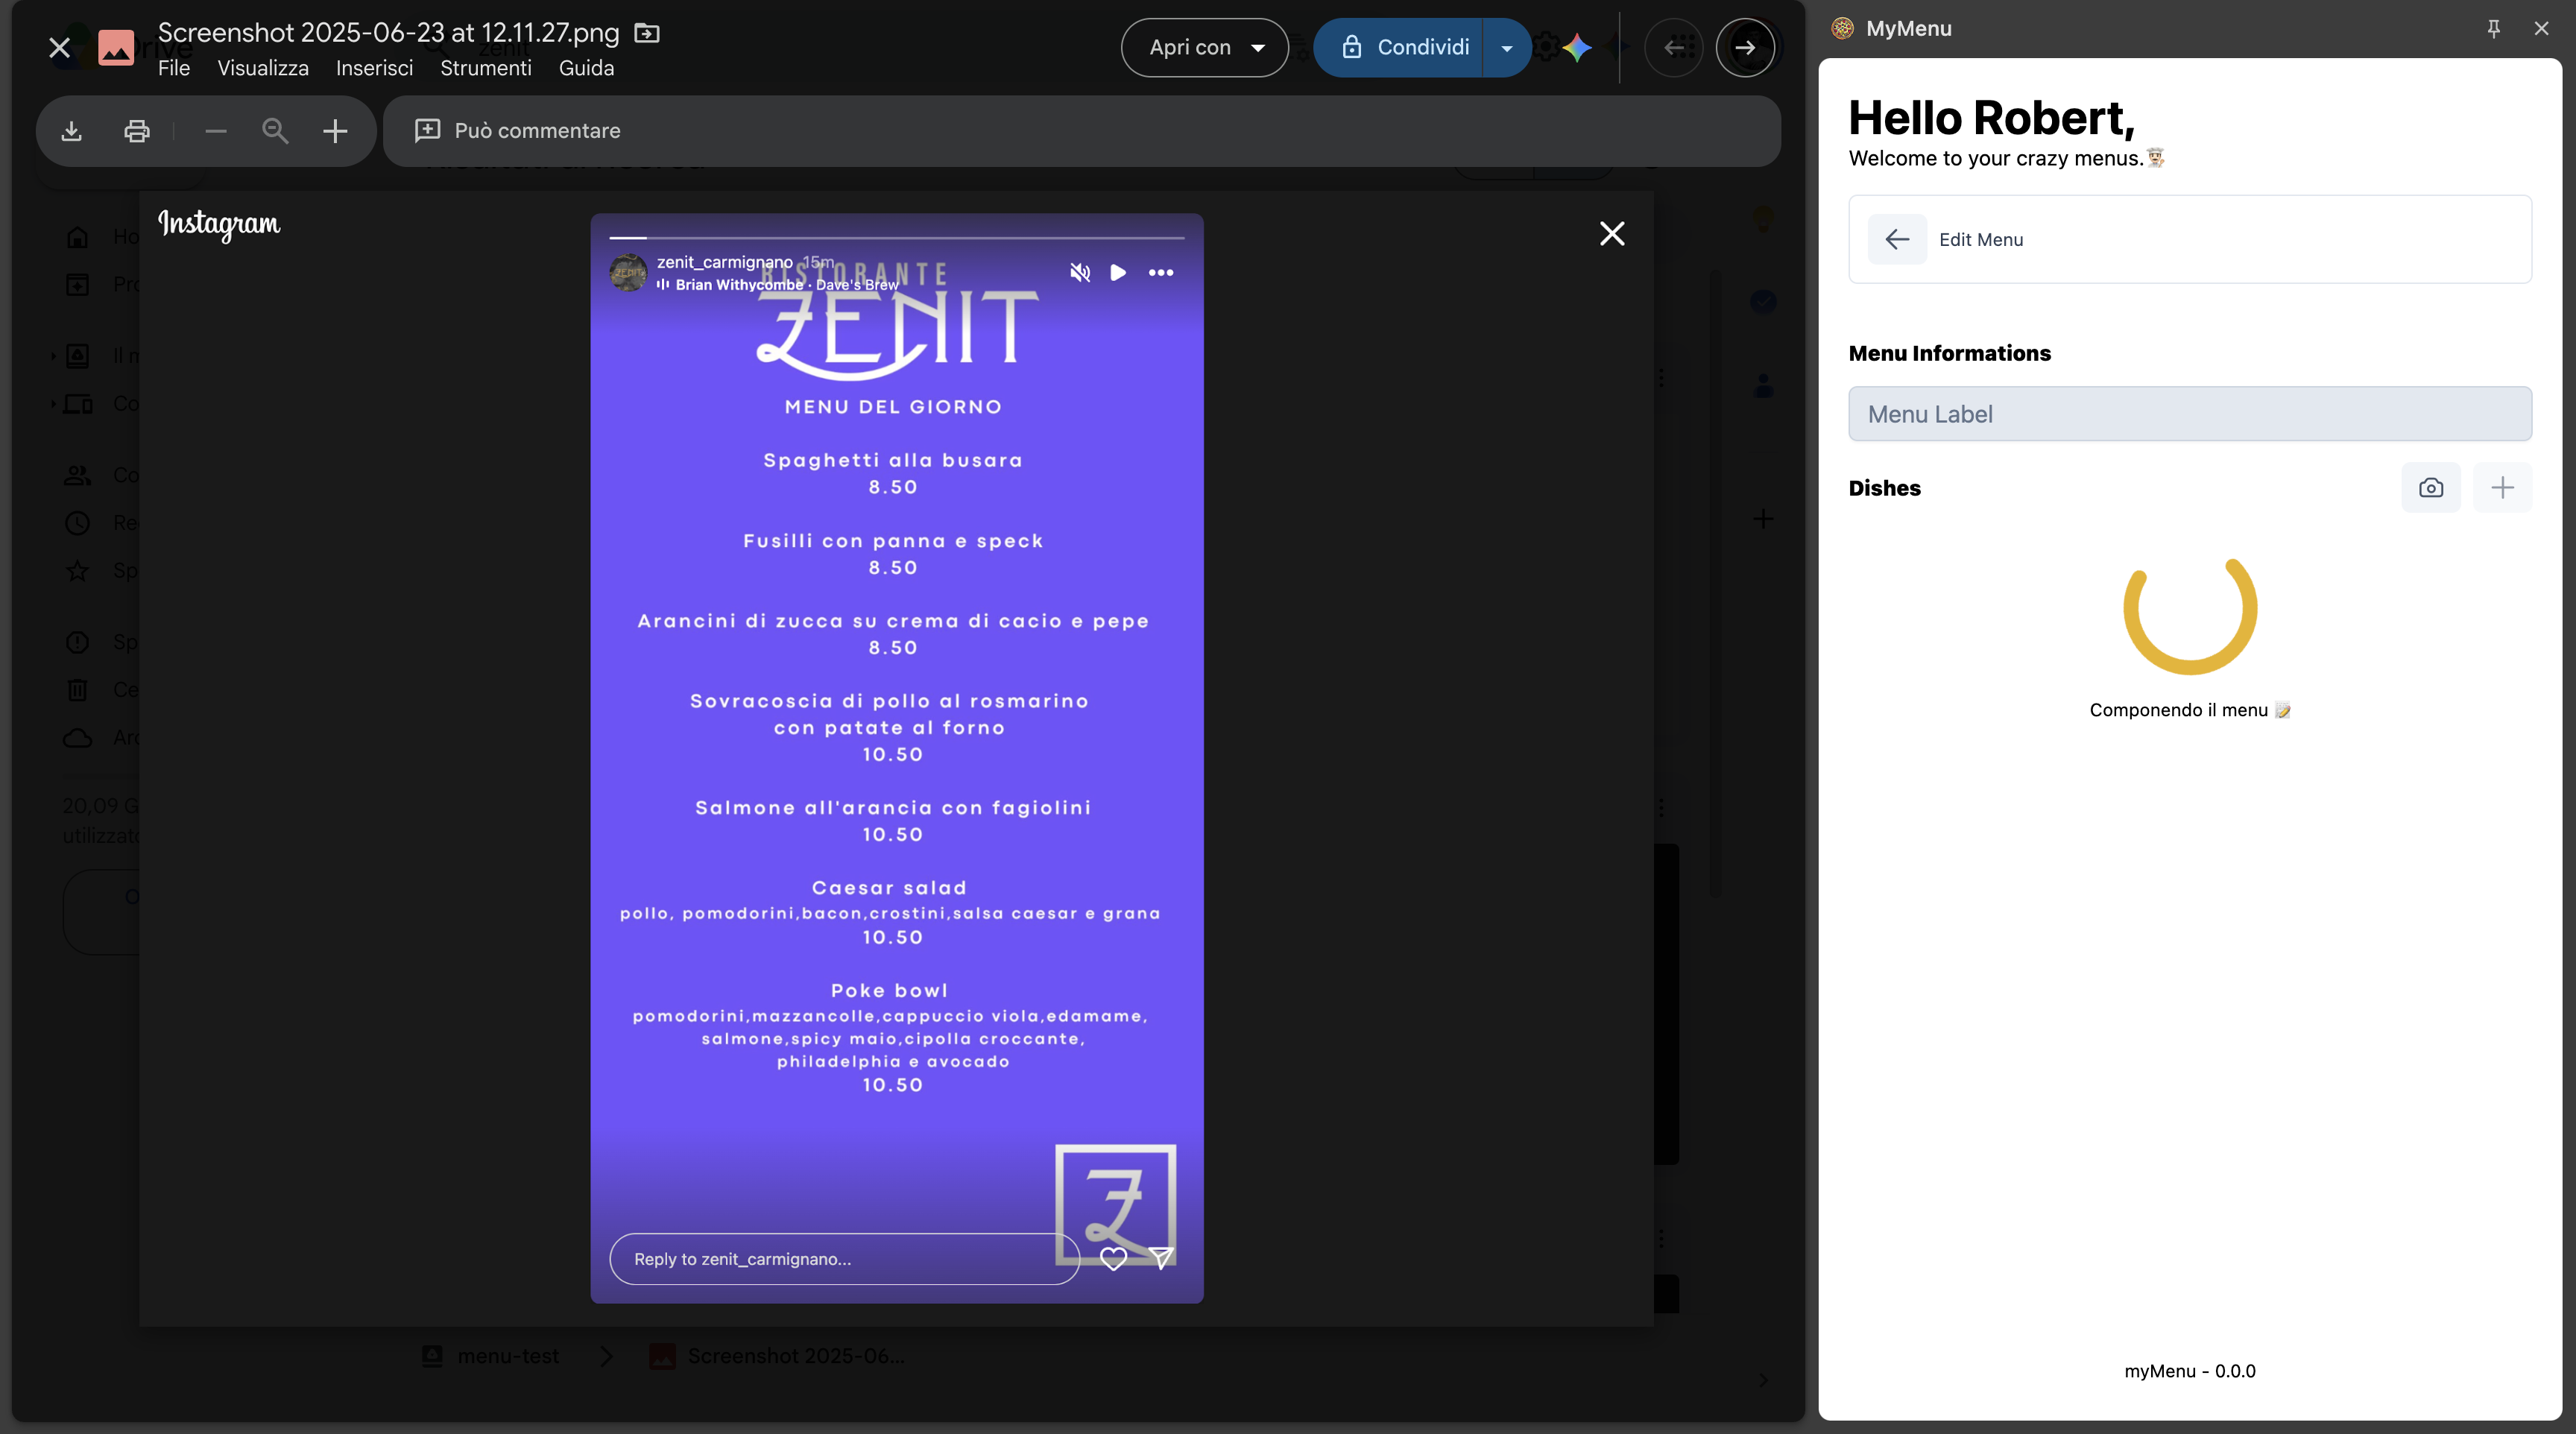Download the screenshot file
2576x1434 pixels.
click(x=71, y=131)
